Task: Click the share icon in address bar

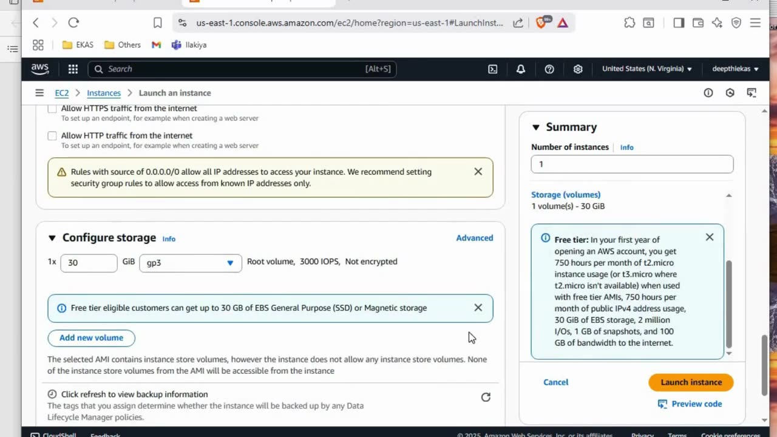Action: 518,23
